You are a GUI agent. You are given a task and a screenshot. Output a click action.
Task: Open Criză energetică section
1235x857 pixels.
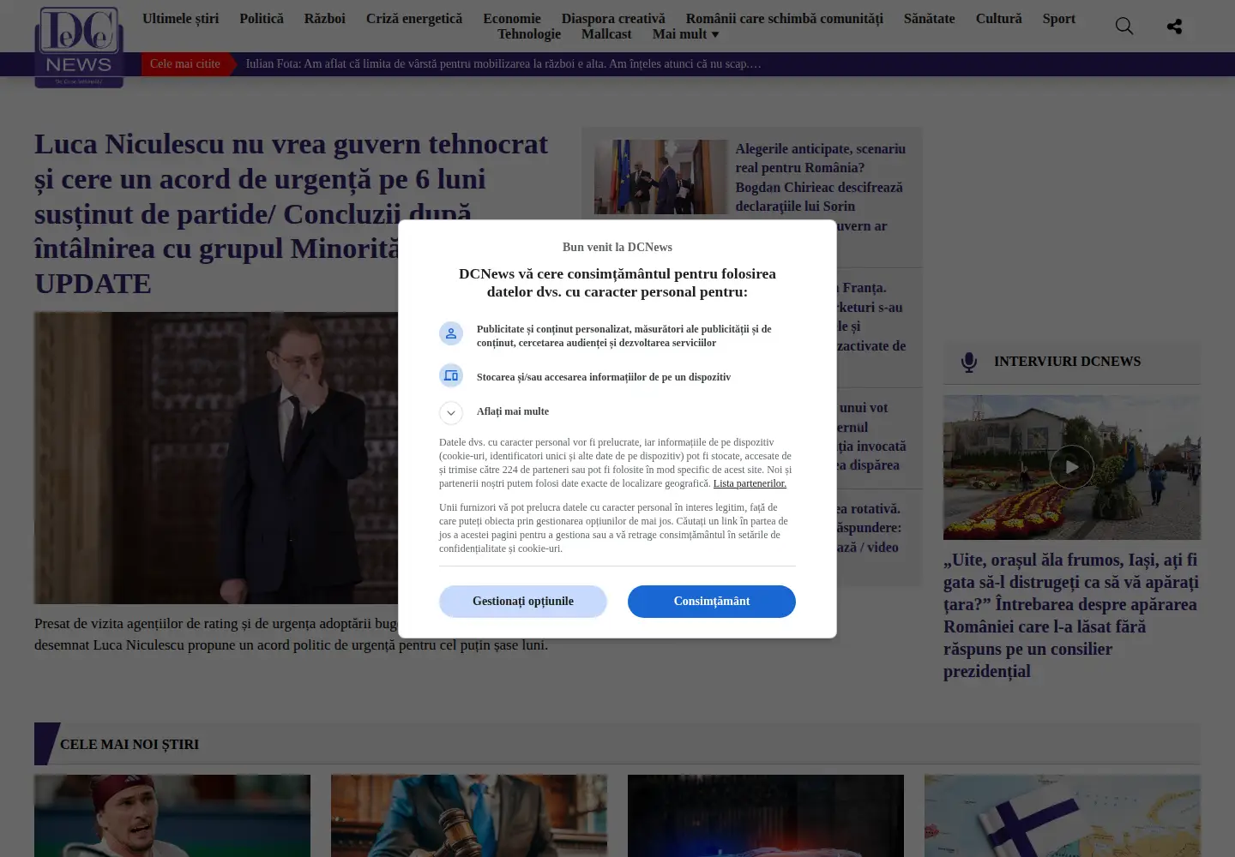coord(414,18)
